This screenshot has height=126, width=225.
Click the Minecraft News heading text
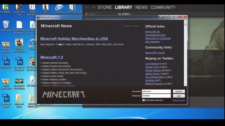[56, 26]
